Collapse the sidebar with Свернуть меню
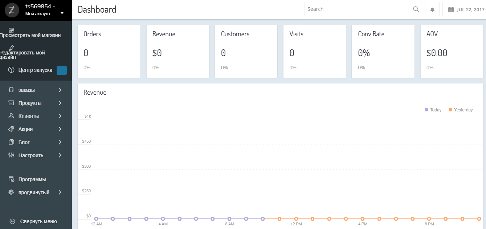 click(33, 221)
